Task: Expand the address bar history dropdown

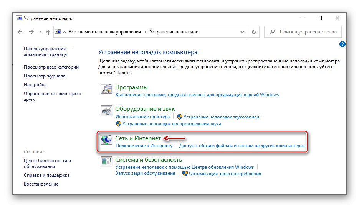Action: pos(243,32)
